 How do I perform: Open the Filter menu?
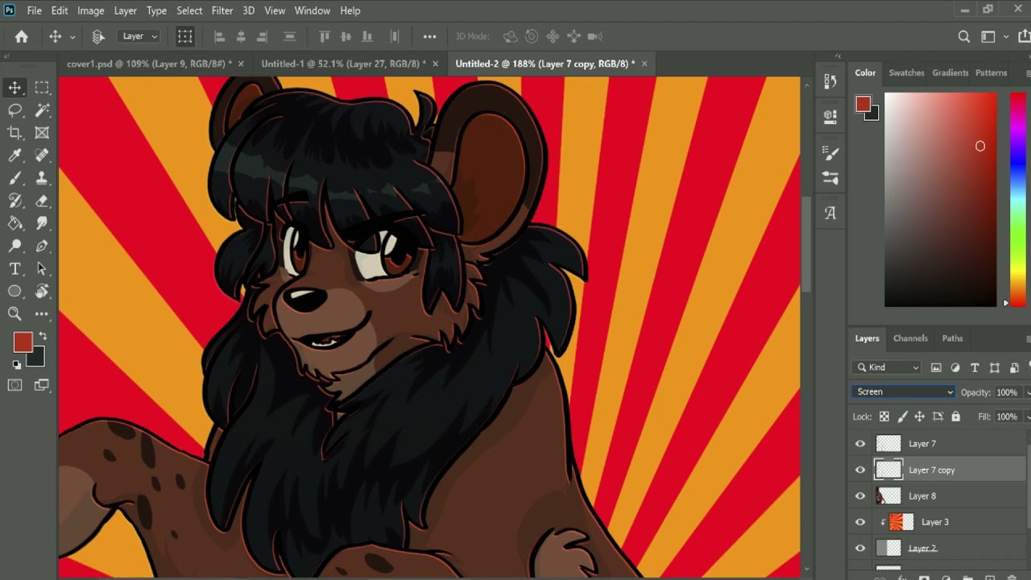(x=222, y=10)
